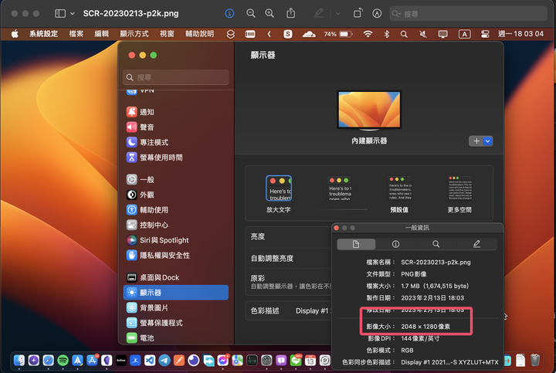
Task: Zoom out the image in Preview
Action: click(251, 13)
